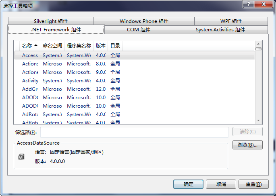Select the Actions row with version 8.0
The image size is (276, 196).
(x=135, y=64)
